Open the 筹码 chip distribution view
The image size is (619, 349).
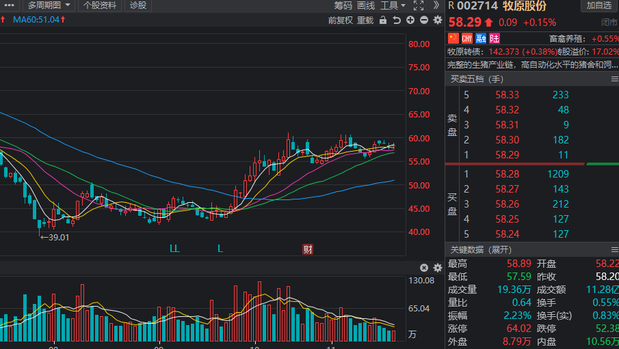[343, 5]
